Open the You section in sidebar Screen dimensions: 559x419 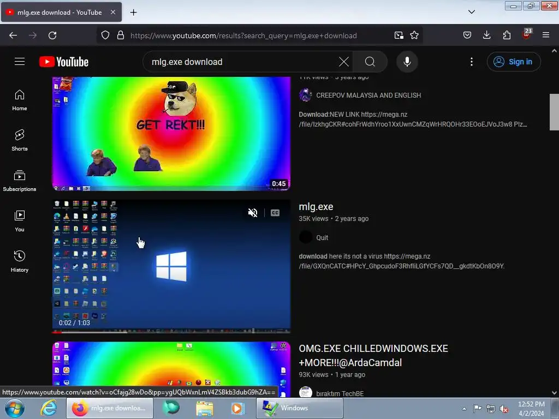pyautogui.click(x=20, y=221)
